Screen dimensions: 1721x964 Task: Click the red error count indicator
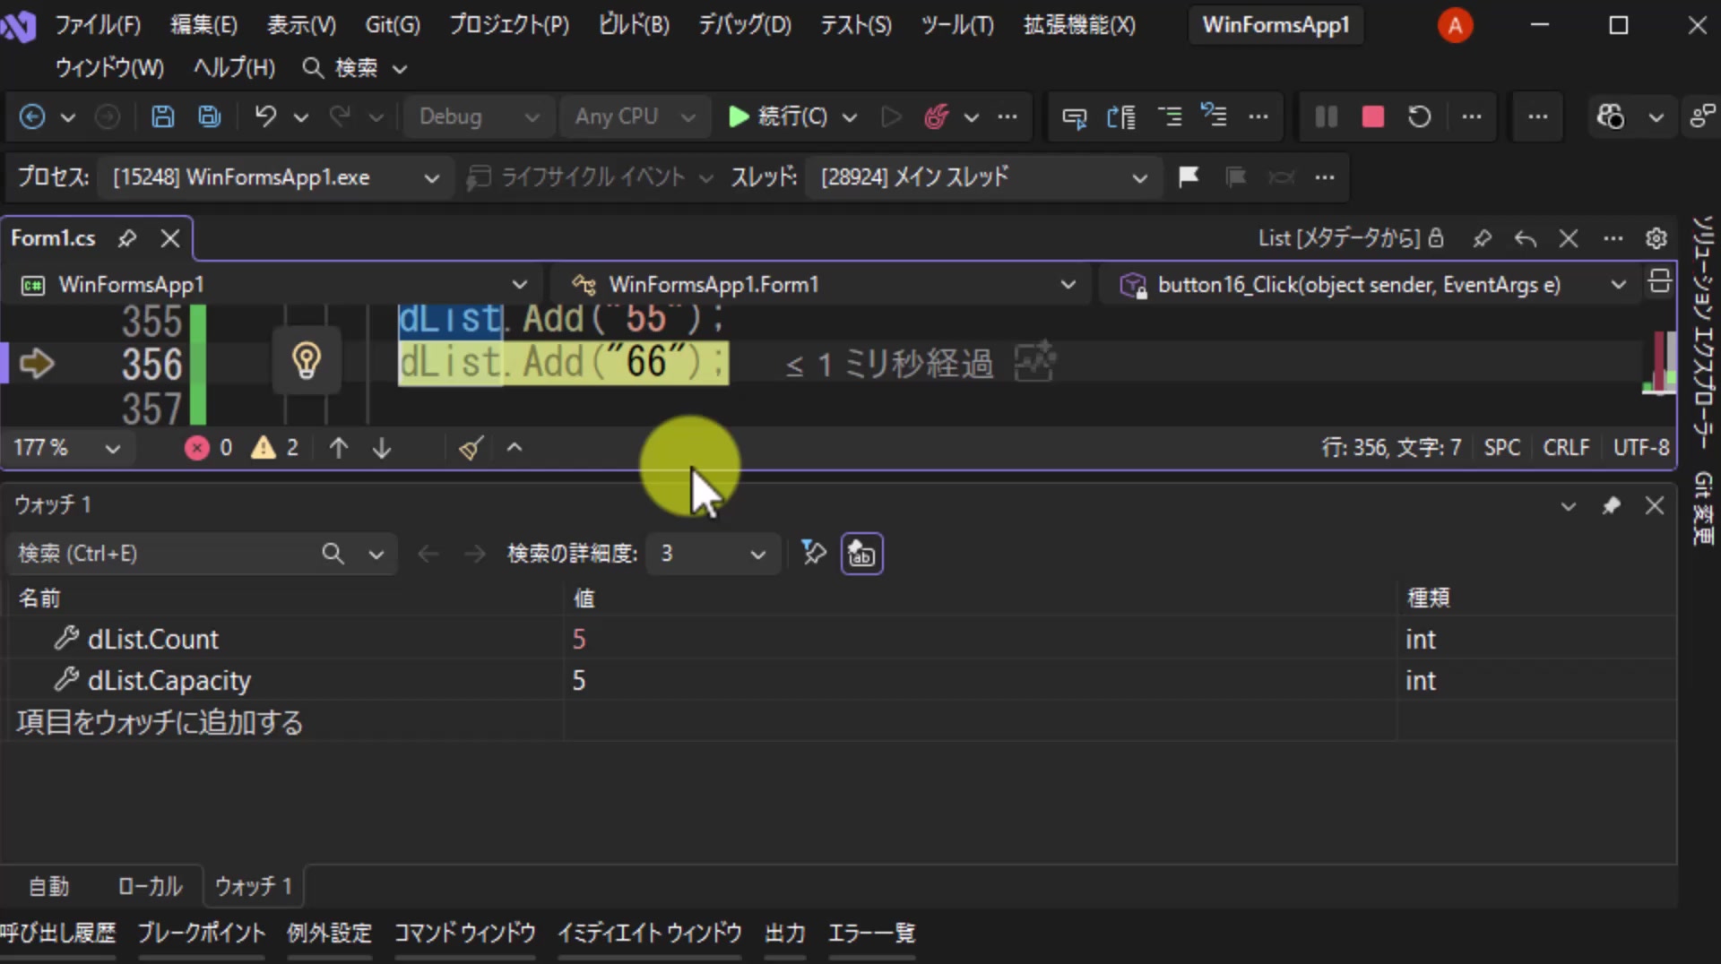[x=208, y=447]
